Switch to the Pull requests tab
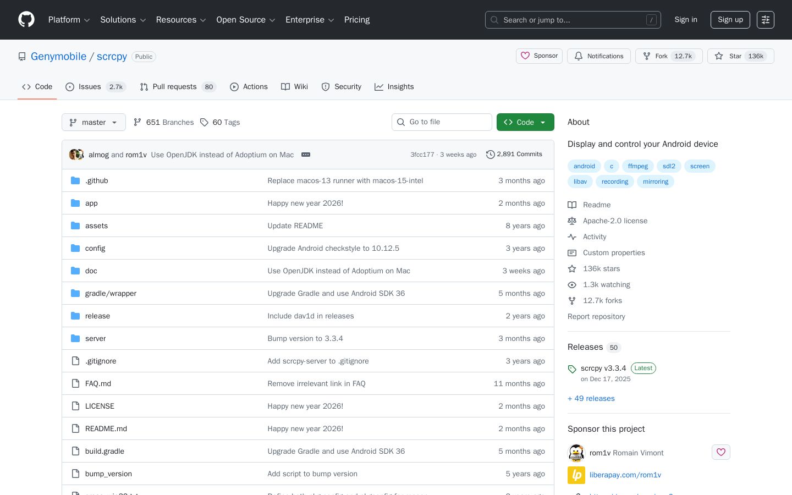The image size is (792, 495). [x=178, y=87]
